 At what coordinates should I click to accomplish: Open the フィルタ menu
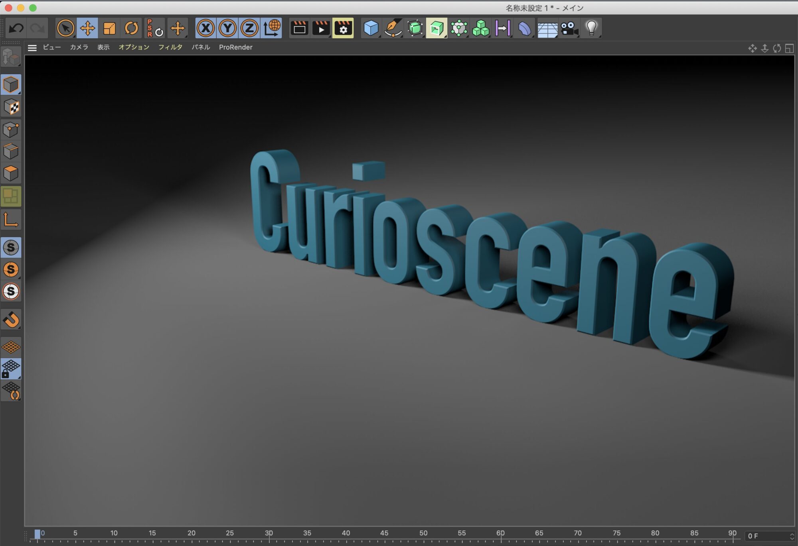(170, 47)
